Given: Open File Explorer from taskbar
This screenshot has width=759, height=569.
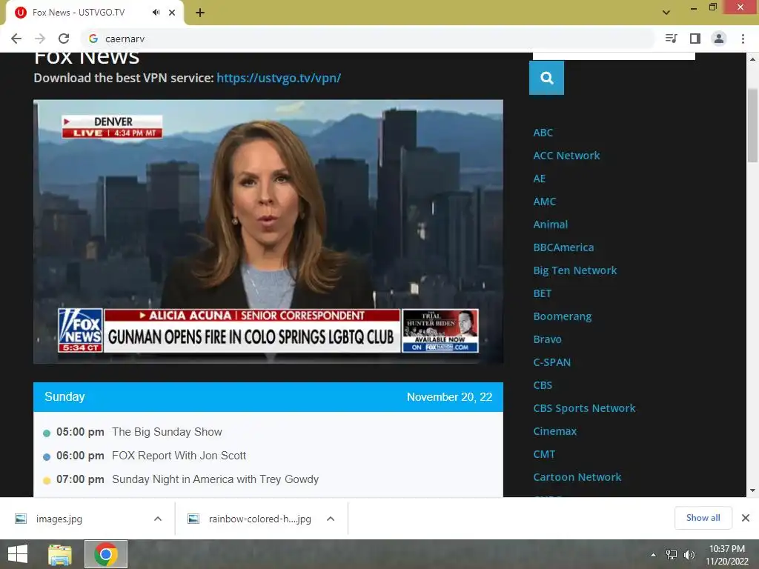Looking at the screenshot, I should (60, 554).
